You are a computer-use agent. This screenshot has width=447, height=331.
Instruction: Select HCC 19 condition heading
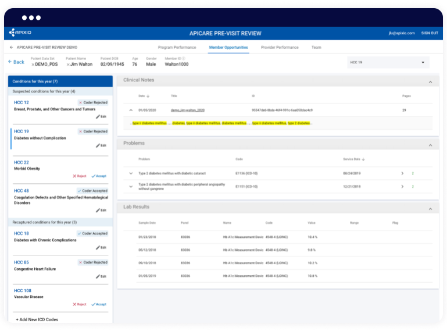22,131
